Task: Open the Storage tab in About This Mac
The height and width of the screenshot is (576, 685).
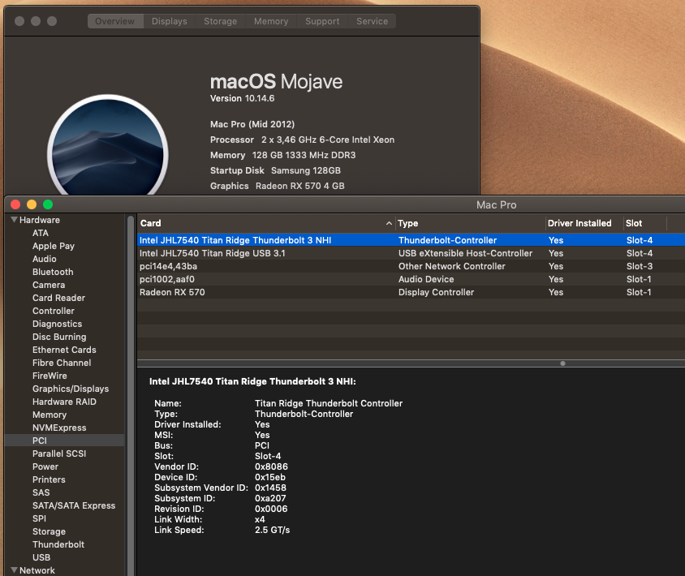Action: pyautogui.click(x=221, y=21)
